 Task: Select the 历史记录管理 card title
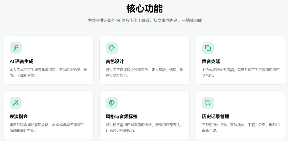coord(215,117)
